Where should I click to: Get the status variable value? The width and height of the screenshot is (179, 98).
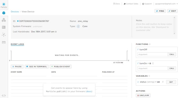click(x=171, y=82)
